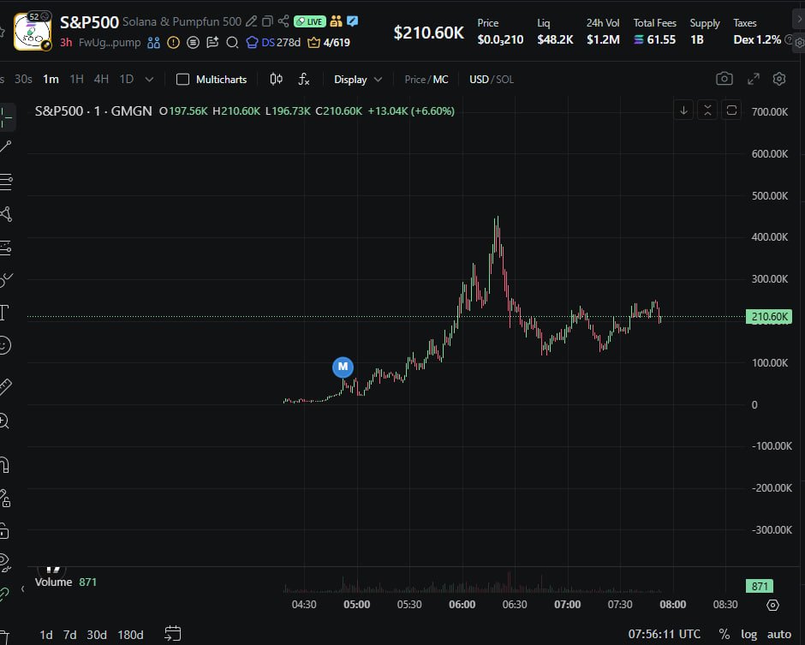Switch currency to SOL
Viewport: 805px width, 645px height.
504,80
